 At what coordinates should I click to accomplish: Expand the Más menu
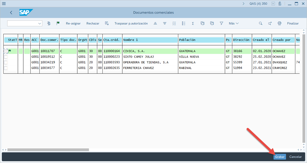(233, 23)
